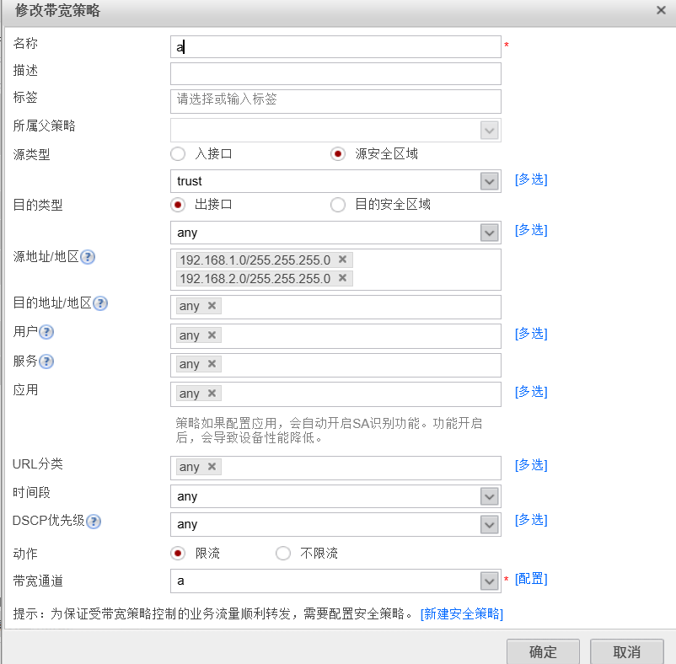Viewport: 676px width, 664px height.
Task: Expand 所属父策略 dropdown
Action: [490, 131]
